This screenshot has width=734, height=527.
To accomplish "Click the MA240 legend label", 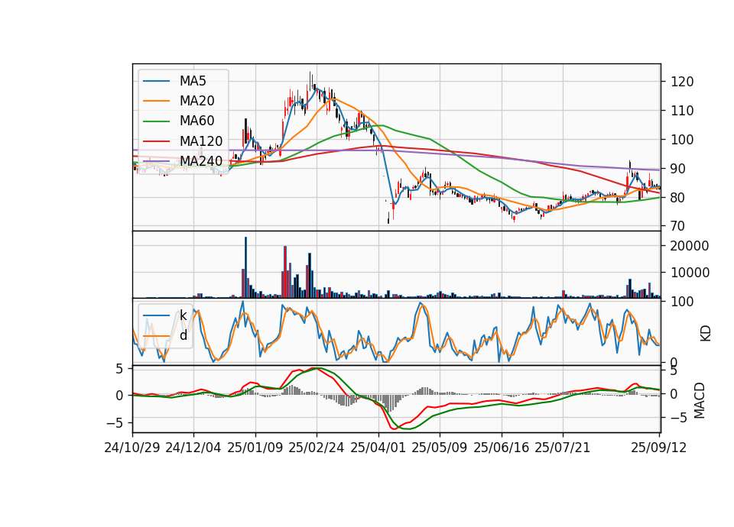I will 201,161.
